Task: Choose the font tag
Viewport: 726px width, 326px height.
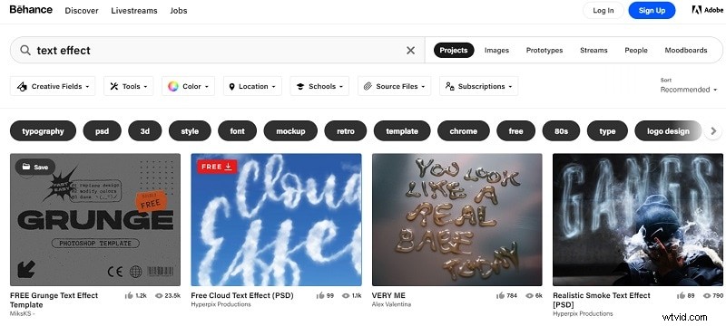Action: coord(238,131)
